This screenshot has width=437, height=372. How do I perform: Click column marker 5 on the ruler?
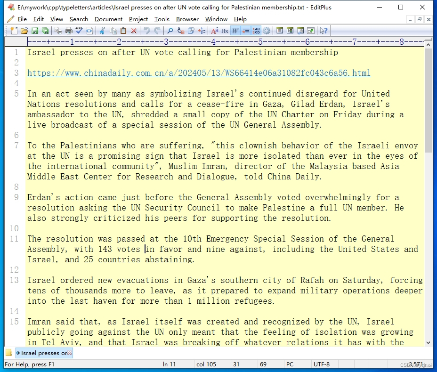pyautogui.click(x=260, y=42)
